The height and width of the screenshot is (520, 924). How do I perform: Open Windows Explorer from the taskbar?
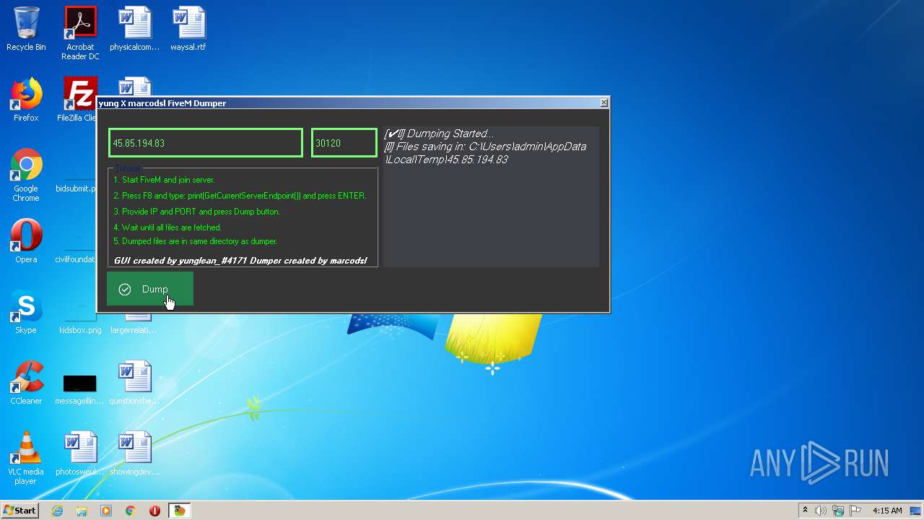point(82,511)
